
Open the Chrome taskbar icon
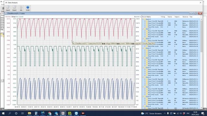point(49,113)
